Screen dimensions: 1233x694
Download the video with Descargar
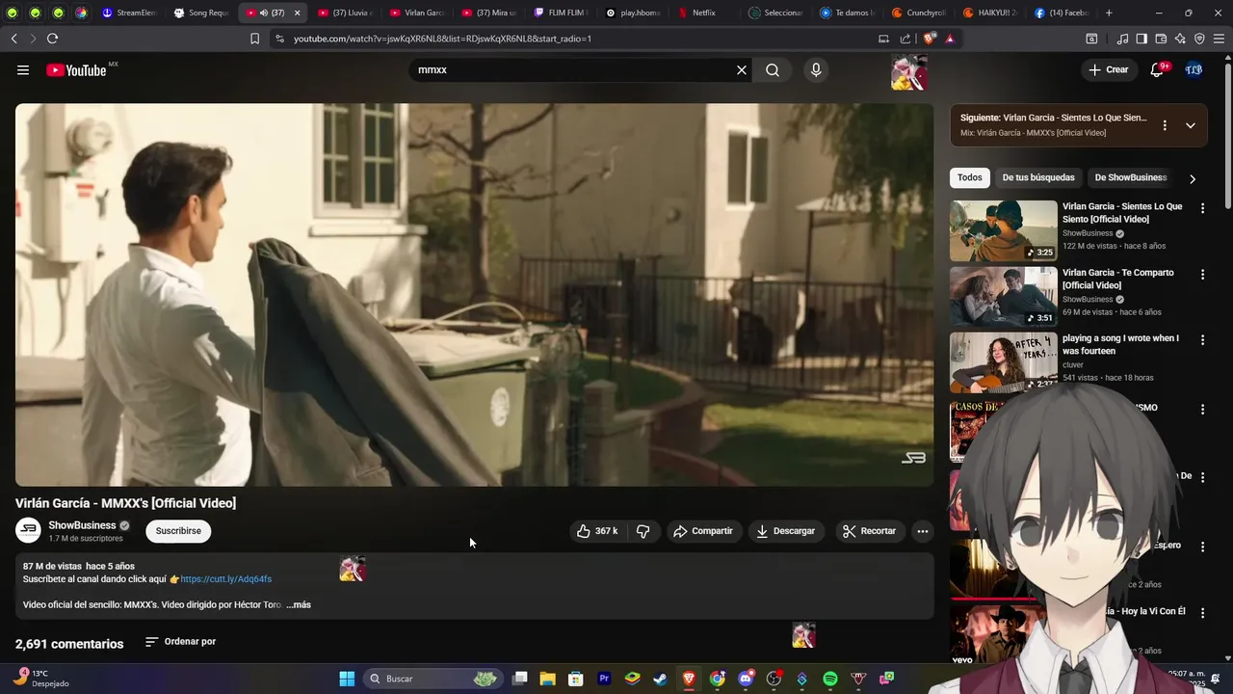tap(786, 531)
